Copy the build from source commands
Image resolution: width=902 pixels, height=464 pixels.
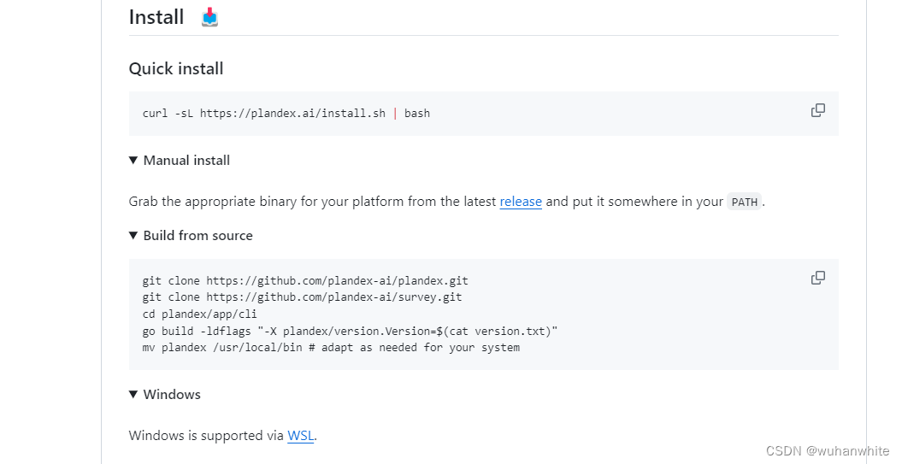[817, 278]
